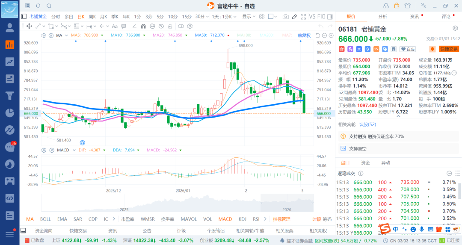Select the pencil drawing tool icon

tap(294, 17)
